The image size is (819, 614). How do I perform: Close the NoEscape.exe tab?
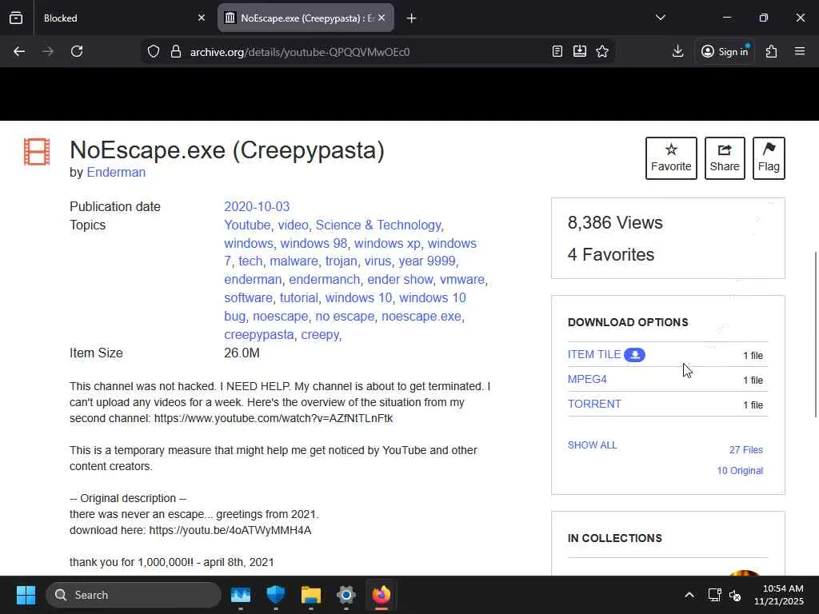(382, 18)
